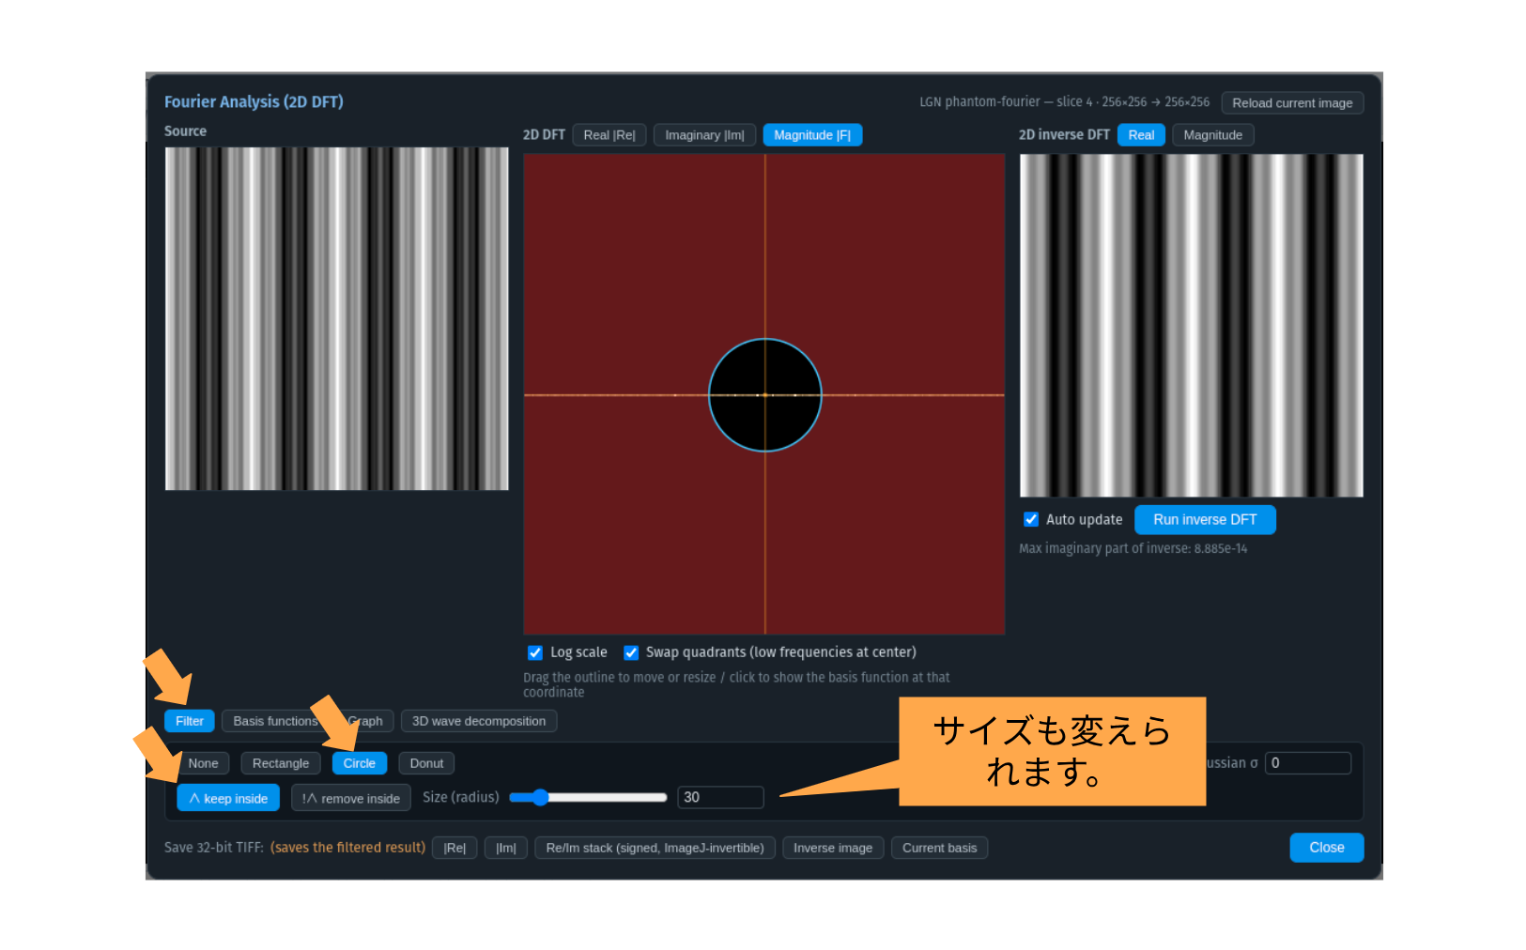The height and width of the screenshot is (950, 1526).
Task: Toggle the Swap quadrants checkbox
Action: (x=631, y=652)
